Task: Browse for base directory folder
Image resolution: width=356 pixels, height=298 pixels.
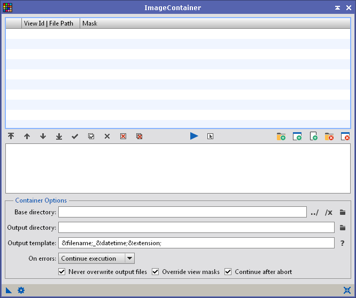Action: [343, 212]
